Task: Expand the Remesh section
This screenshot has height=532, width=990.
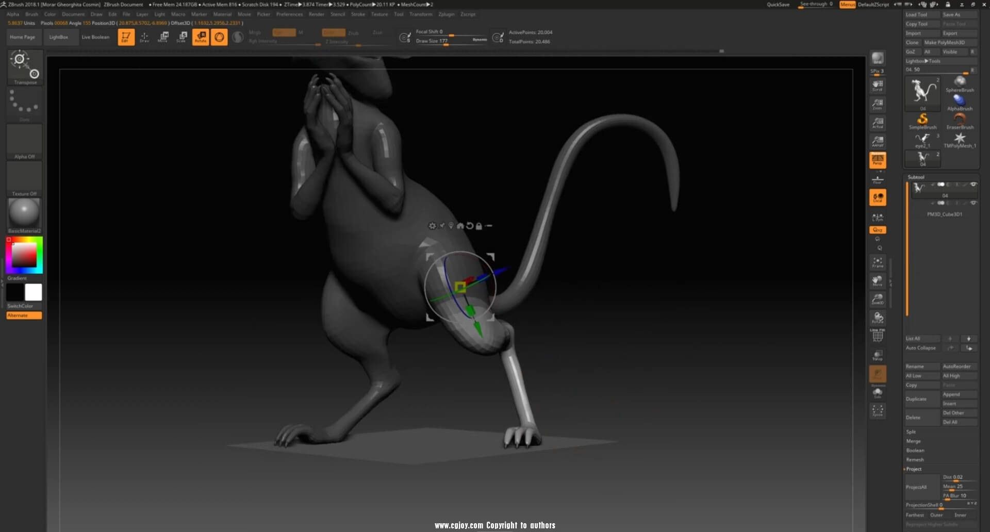Action: [915, 460]
